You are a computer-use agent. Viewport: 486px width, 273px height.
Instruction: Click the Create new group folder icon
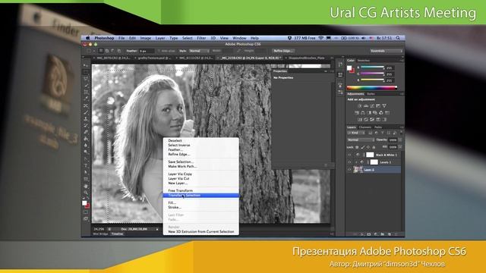tap(382, 234)
